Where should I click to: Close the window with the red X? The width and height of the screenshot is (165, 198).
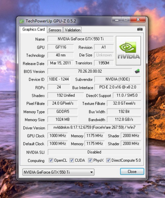[x=138, y=19]
